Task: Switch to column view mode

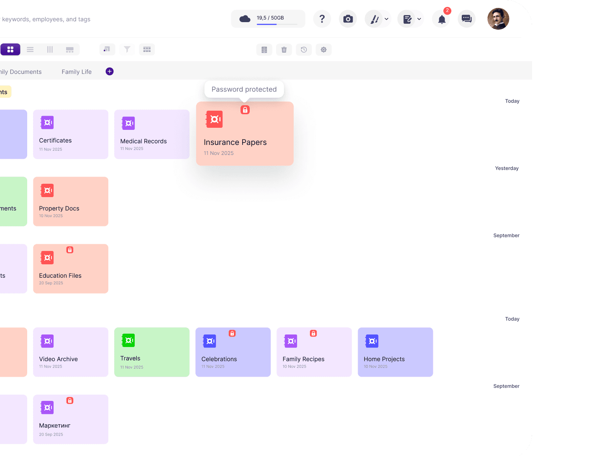Action: (50, 49)
